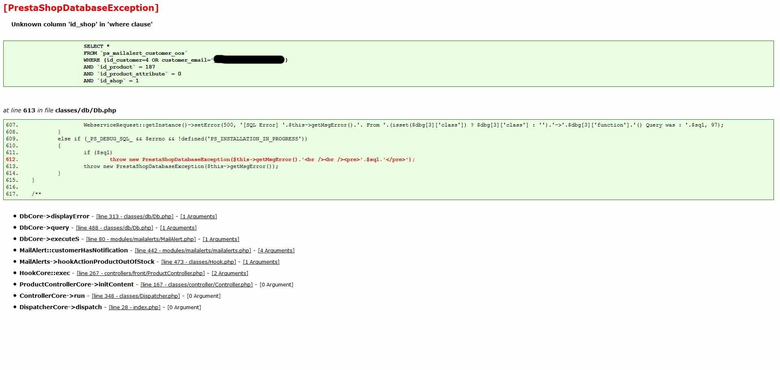Click 'DbCore->displayError' stack trace entry
This screenshot has width=780, height=370.
tap(54, 217)
